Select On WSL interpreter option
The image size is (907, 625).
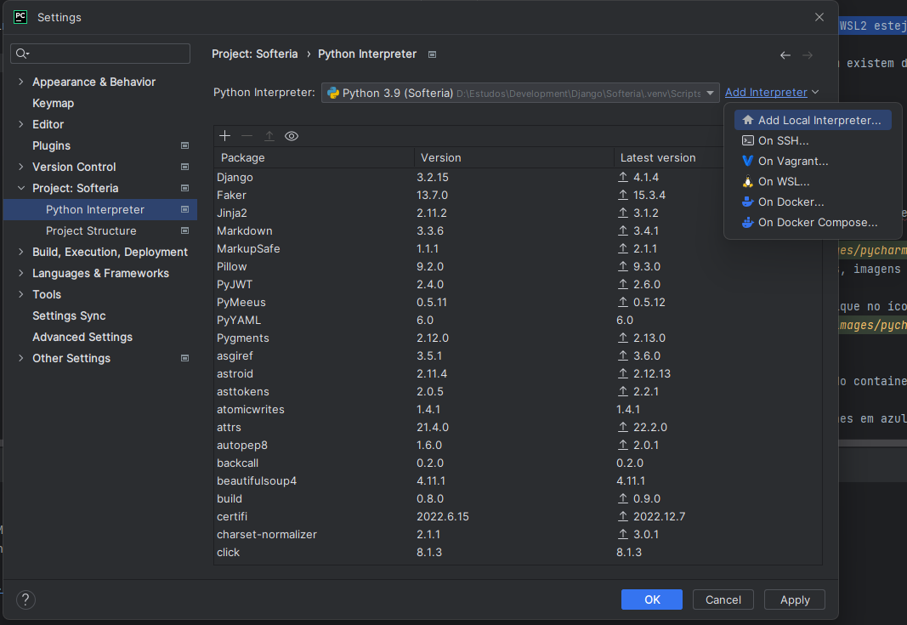point(783,182)
